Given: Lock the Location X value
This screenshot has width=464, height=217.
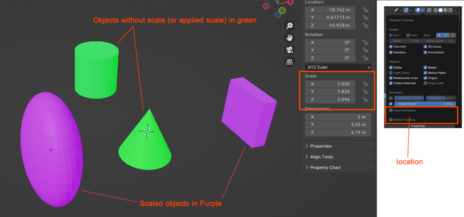Looking at the screenshot, I should [x=365, y=10].
